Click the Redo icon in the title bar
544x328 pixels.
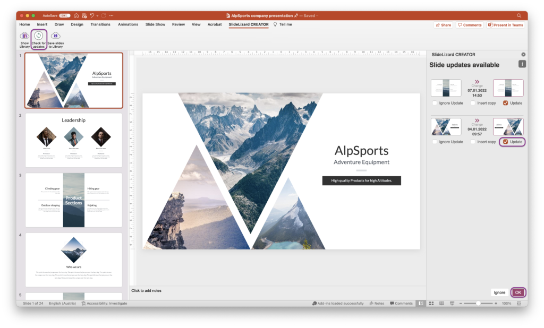point(104,15)
